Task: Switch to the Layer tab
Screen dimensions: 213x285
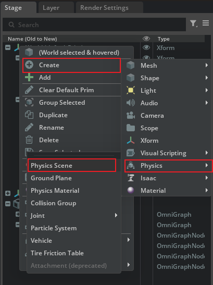Action: (x=51, y=8)
